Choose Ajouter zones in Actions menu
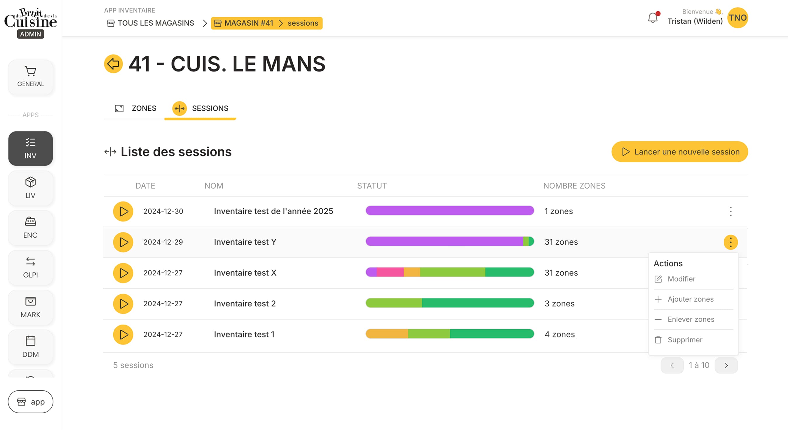This screenshot has height=430, width=788. pyautogui.click(x=693, y=299)
